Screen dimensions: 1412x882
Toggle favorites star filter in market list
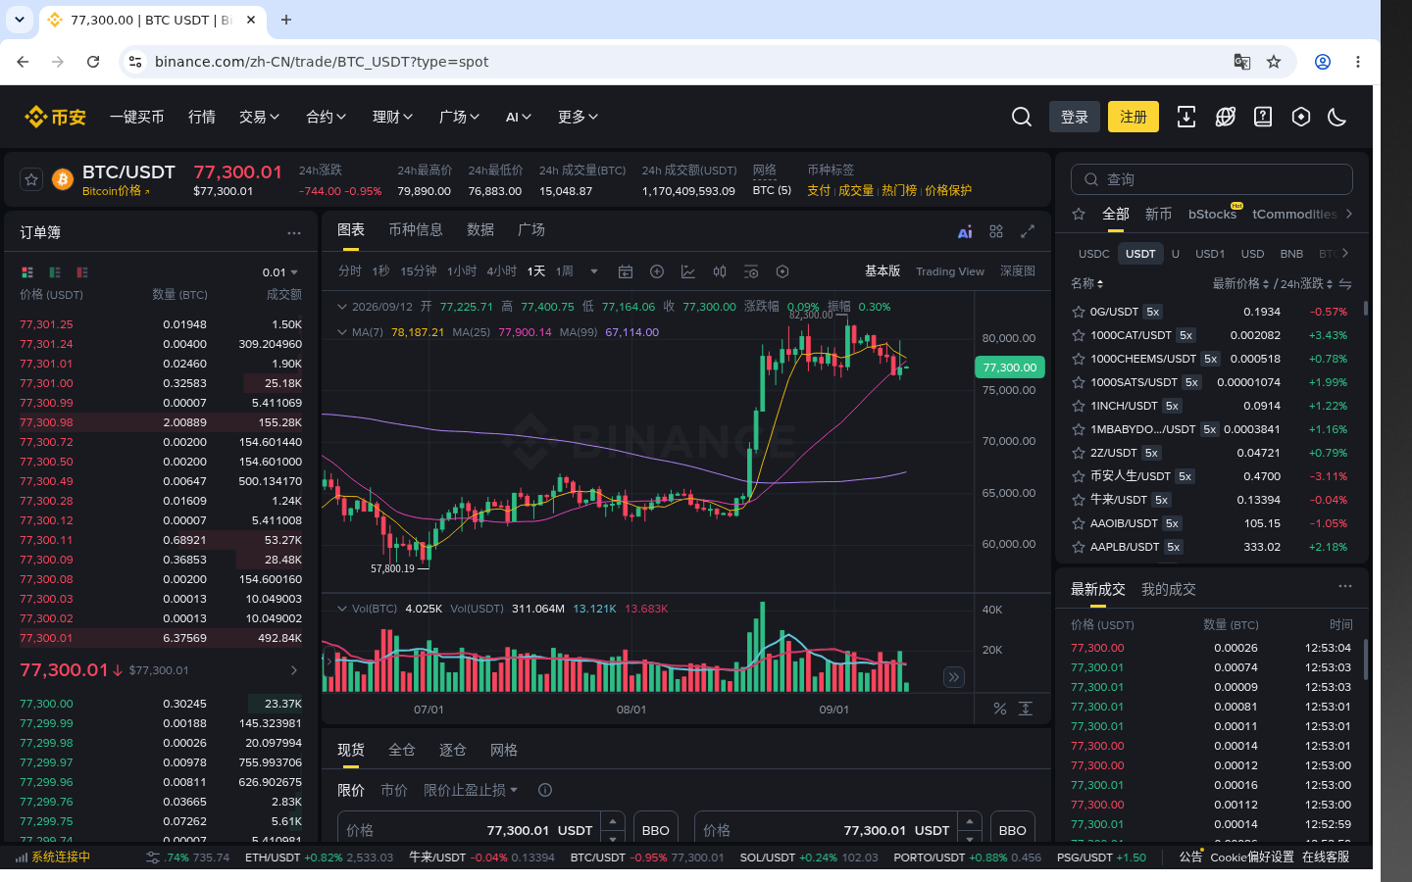[x=1079, y=214]
